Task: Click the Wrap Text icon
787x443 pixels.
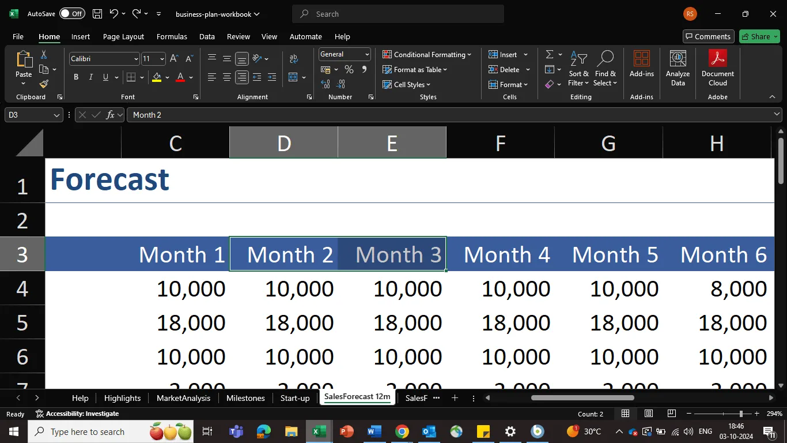Action: tap(294, 59)
